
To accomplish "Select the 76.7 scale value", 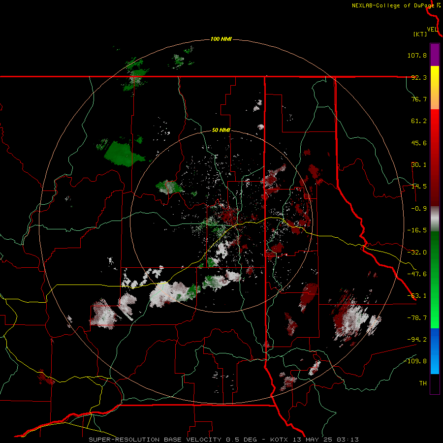I will tap(419, 99).
